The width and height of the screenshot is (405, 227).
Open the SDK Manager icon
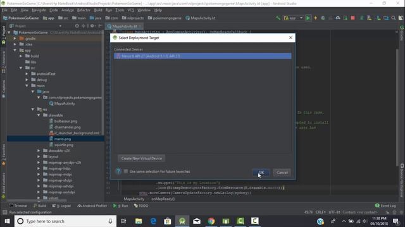378,18
